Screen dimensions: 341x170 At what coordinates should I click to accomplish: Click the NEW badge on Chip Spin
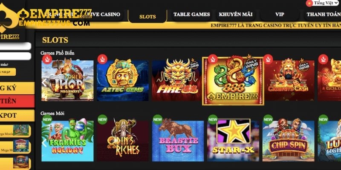point(268,119)
